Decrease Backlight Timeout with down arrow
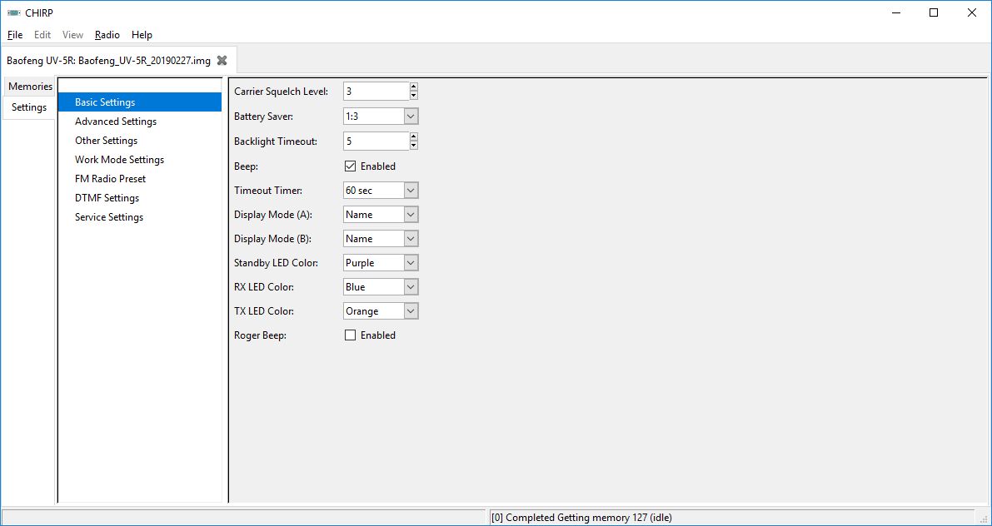 click(x=413, y=146)
